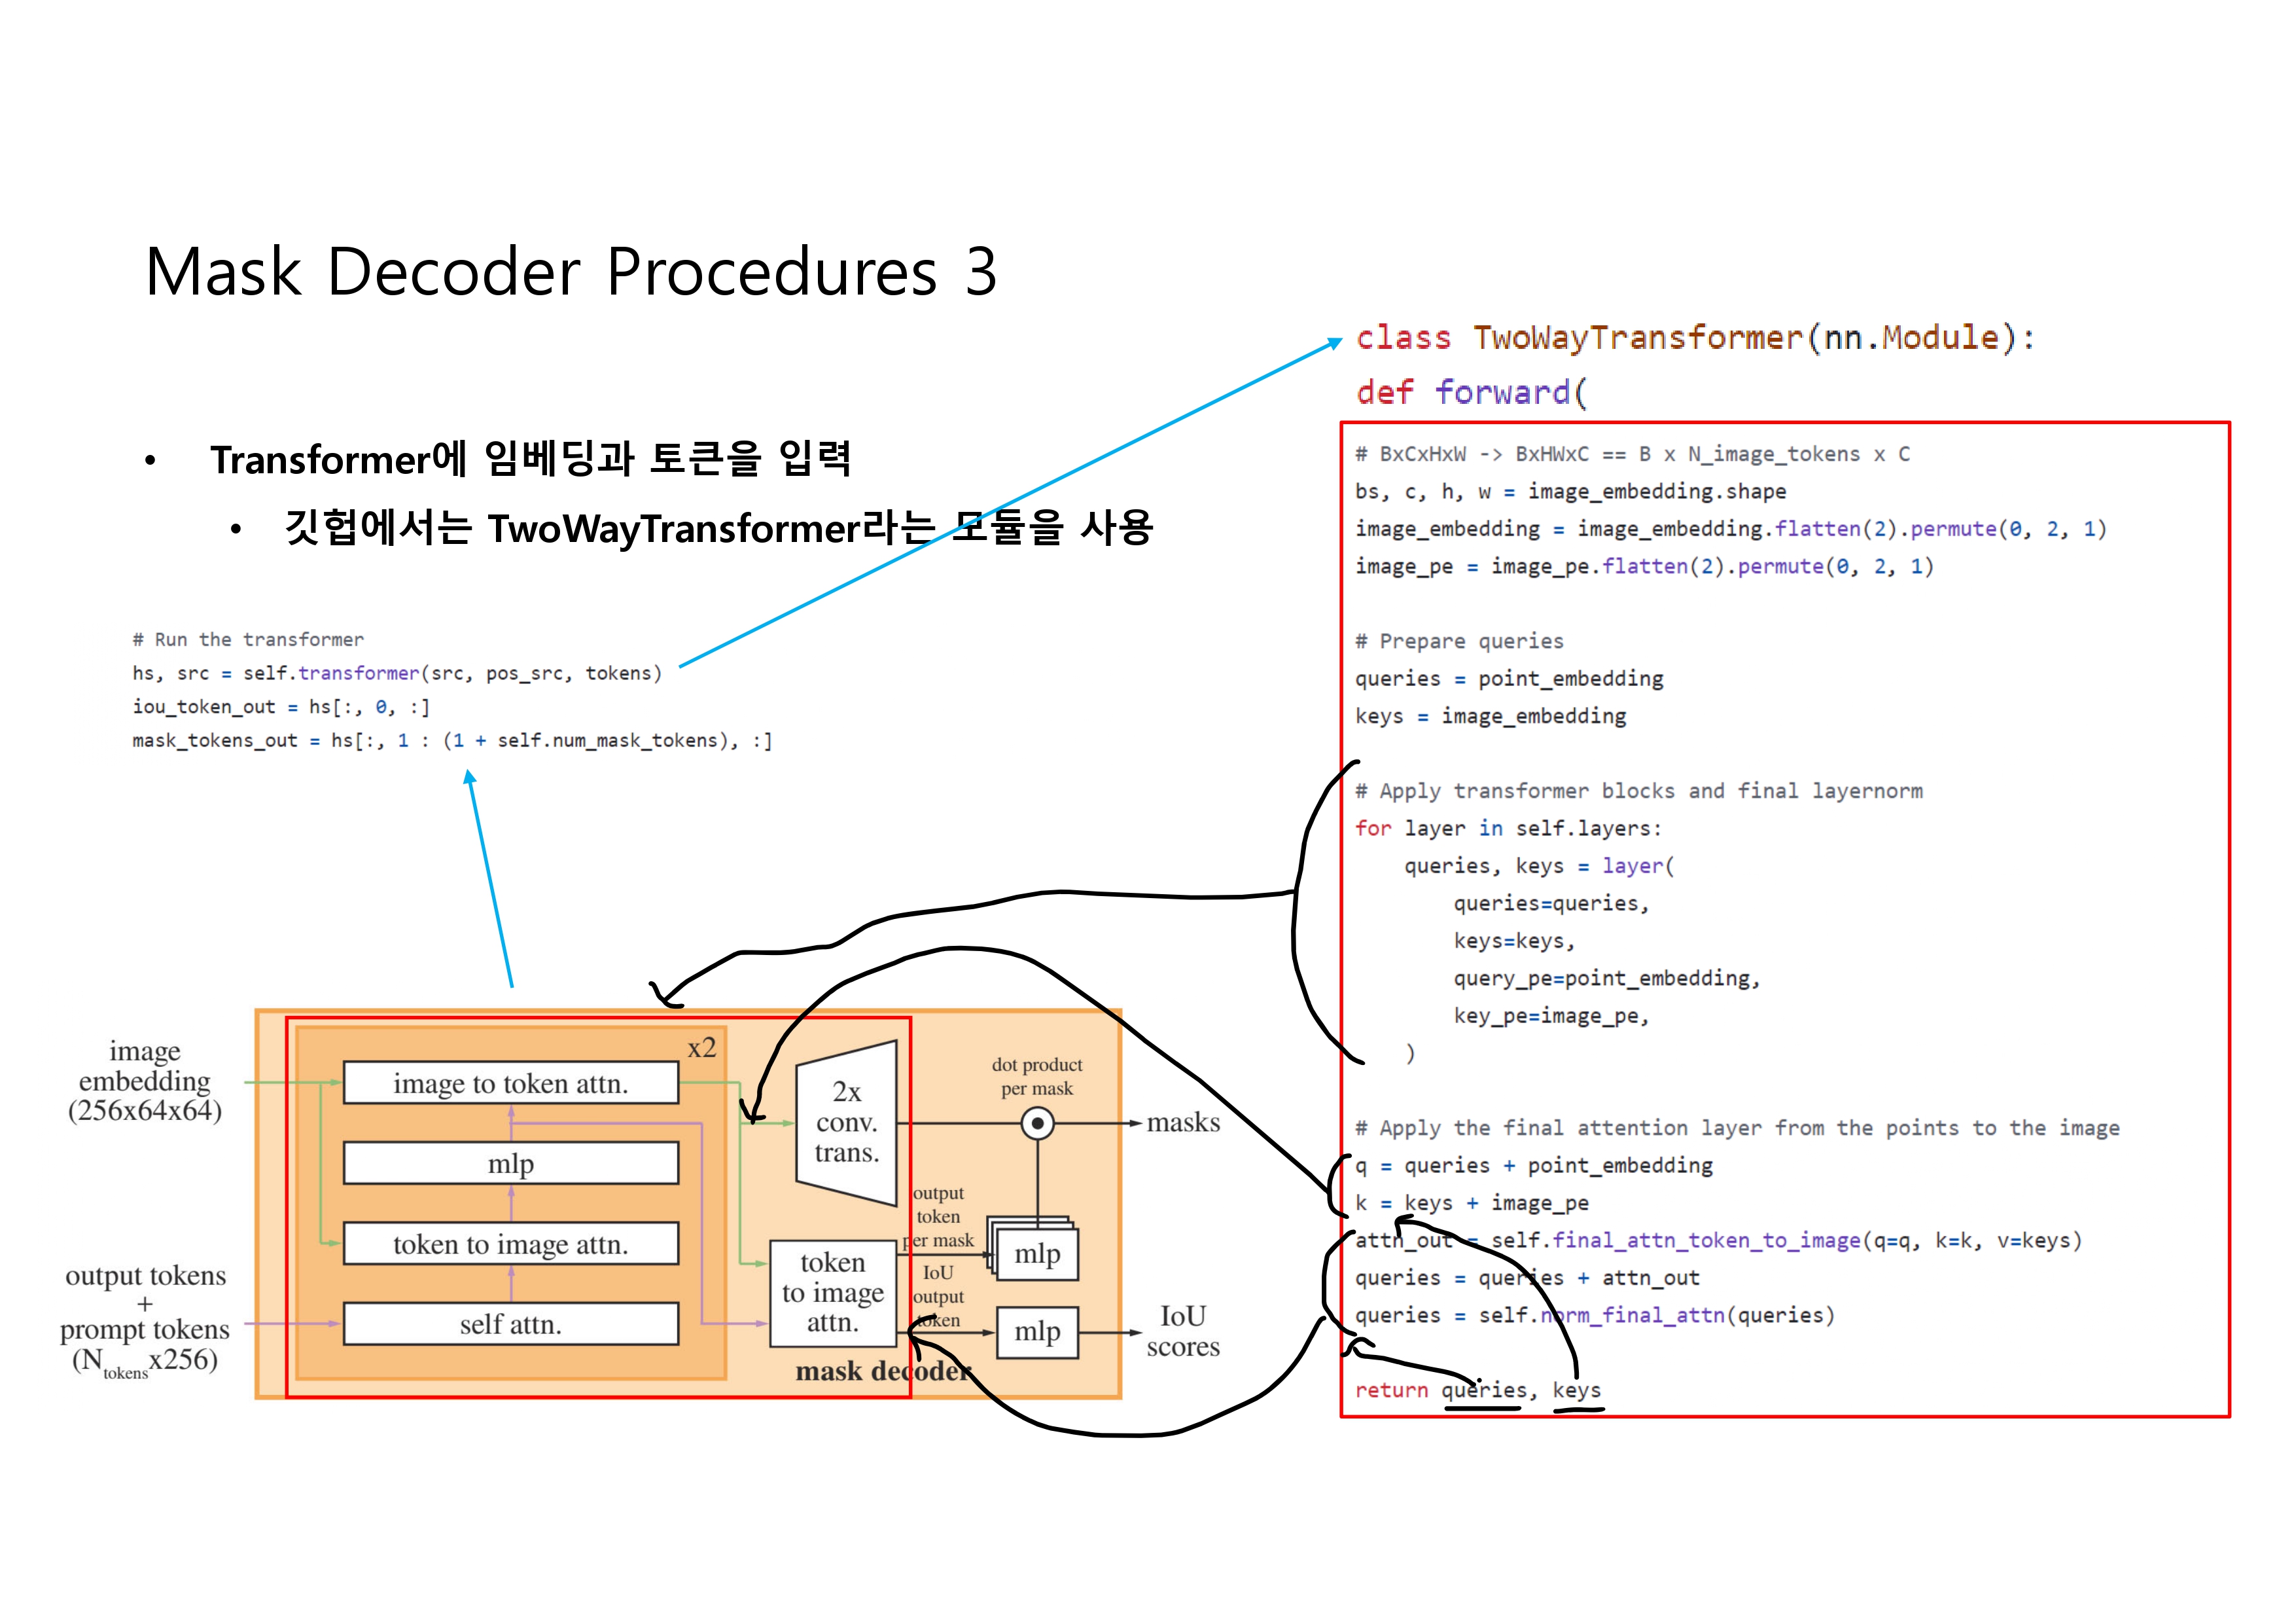
Task: Click the line "queries = point_embedding"
Action: [1509, 678]
